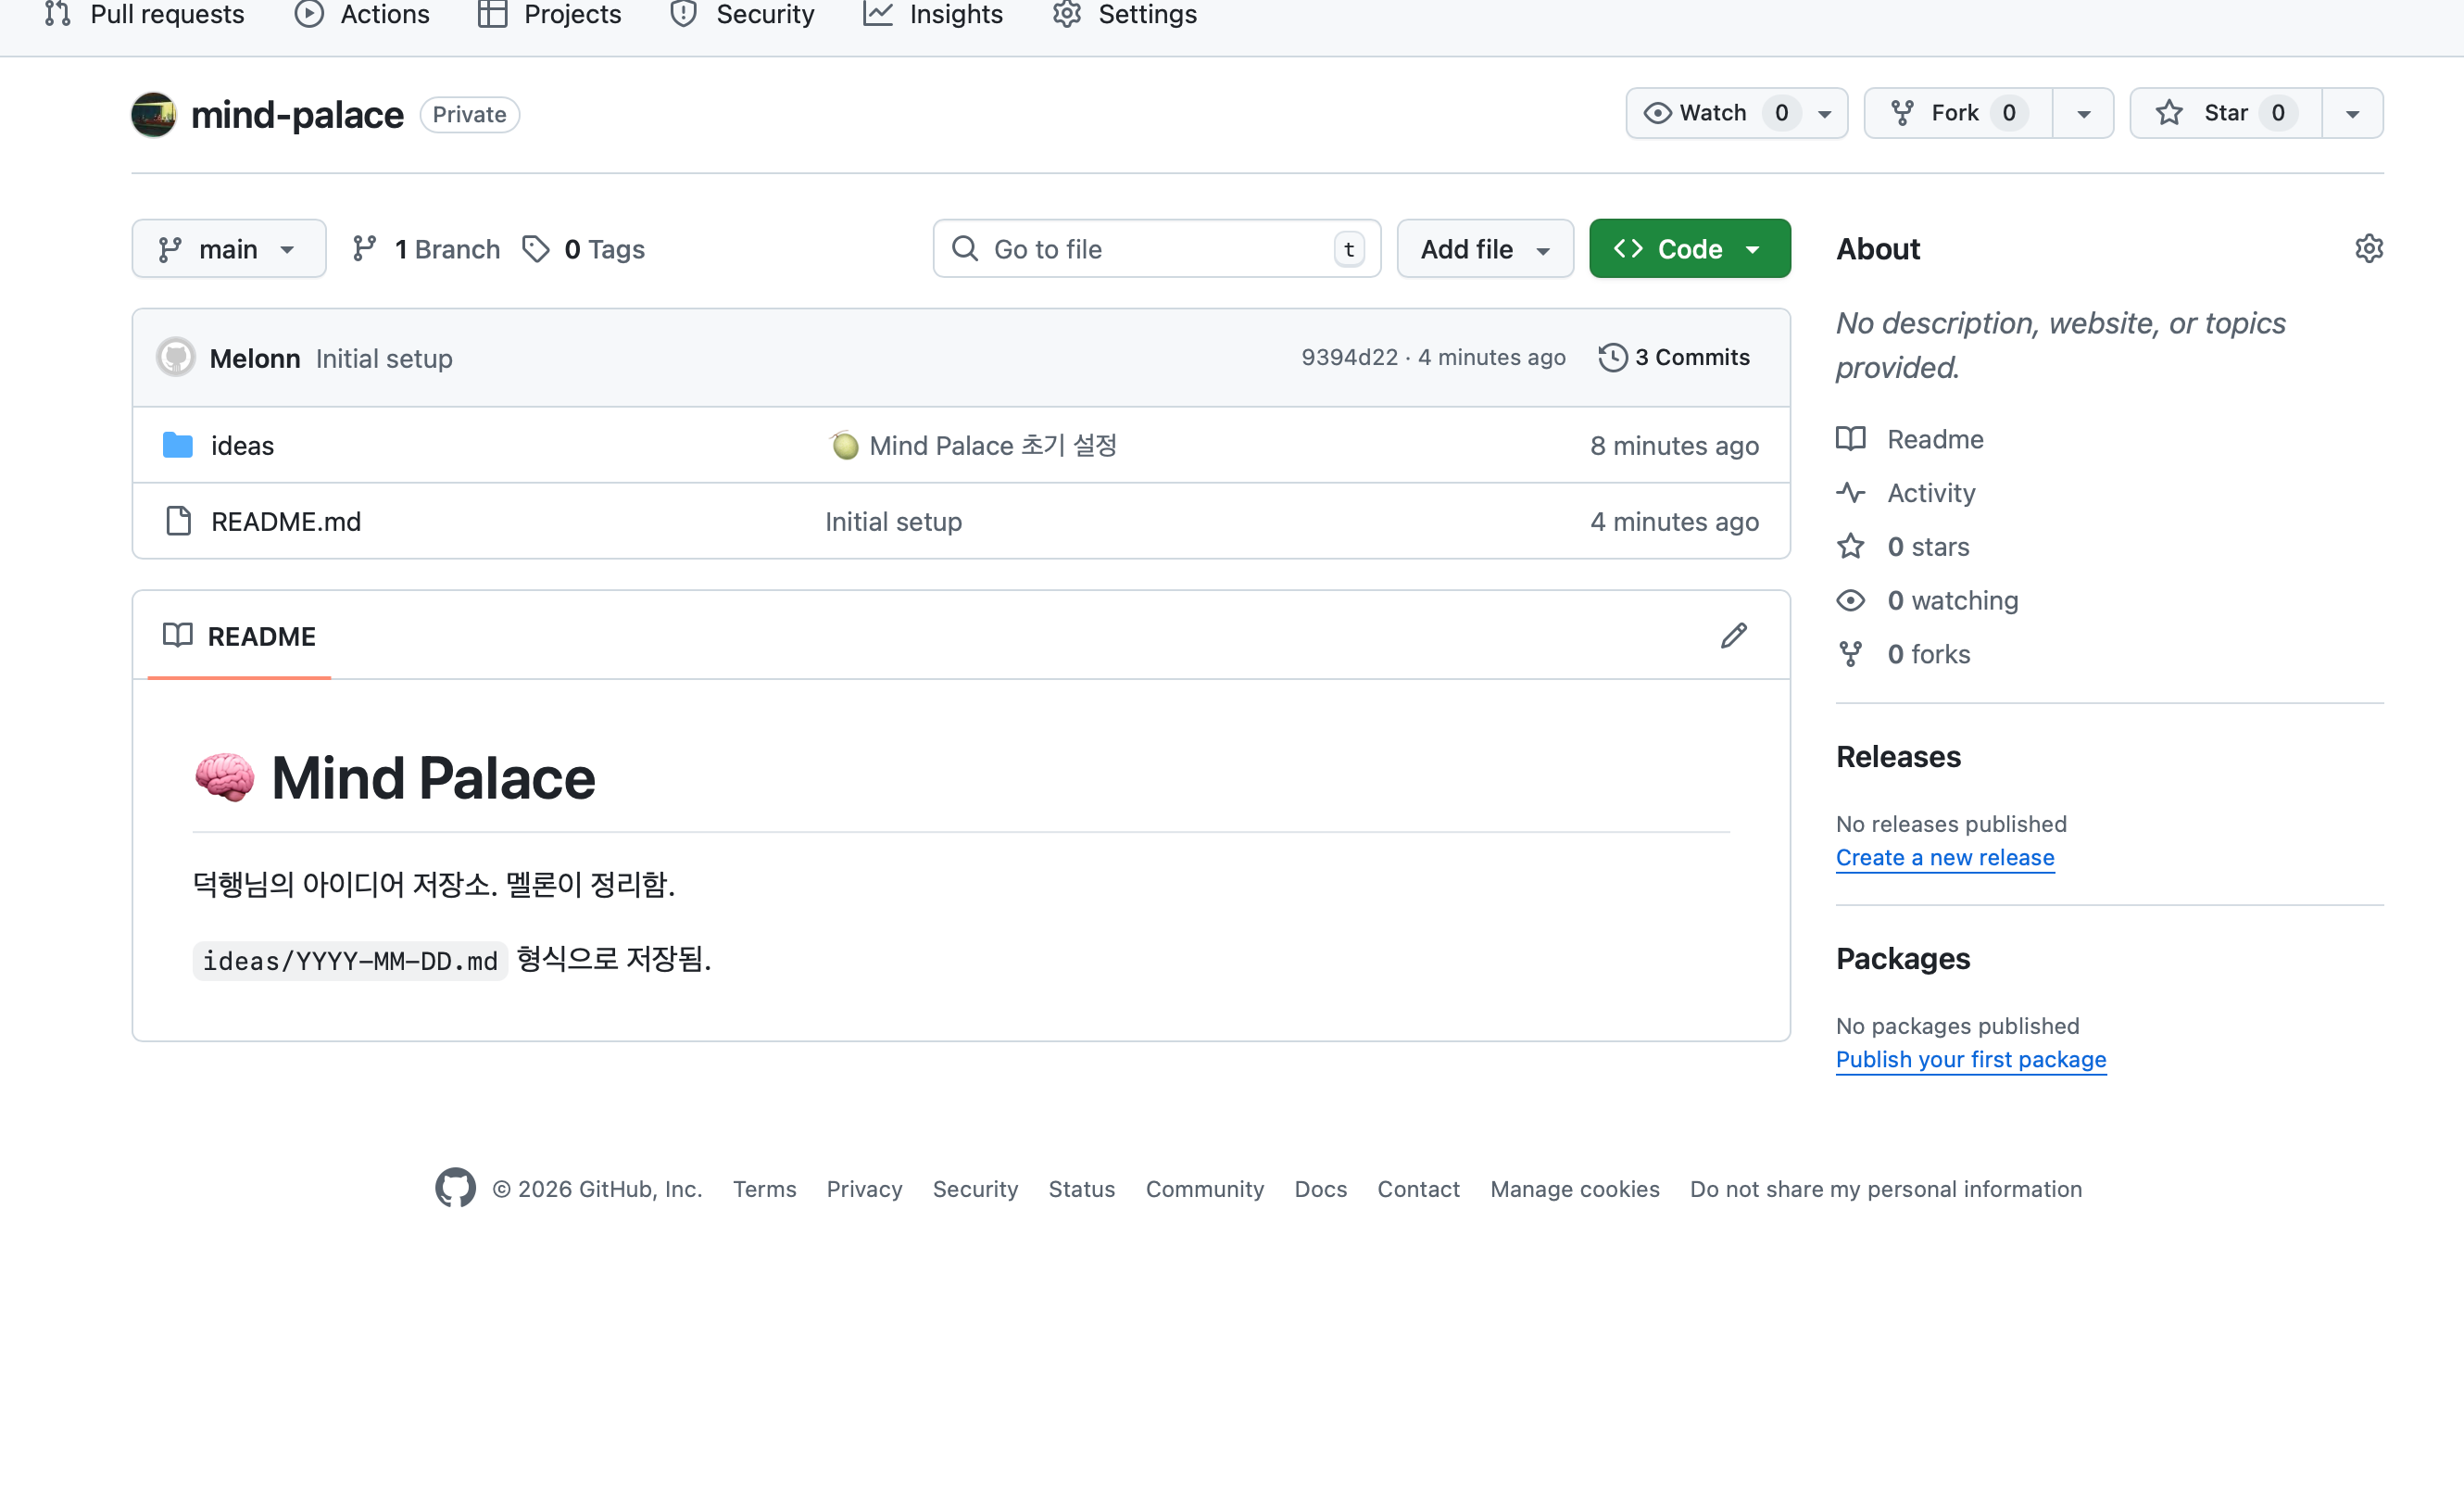Open the Add file dropdown
Screen dimensions: 2464x1499
(1484, 249)
